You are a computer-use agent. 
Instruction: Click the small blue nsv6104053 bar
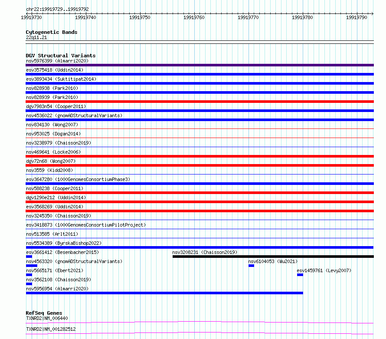(x=252, y=266)
